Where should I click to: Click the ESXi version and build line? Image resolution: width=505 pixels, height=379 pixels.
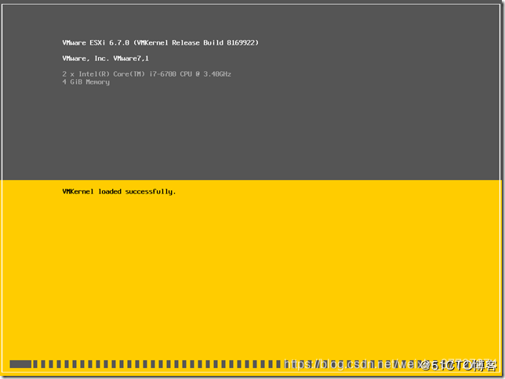click(161, 43)
